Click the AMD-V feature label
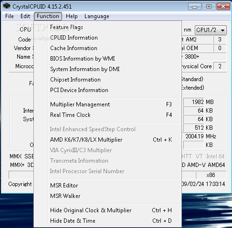 (x=197, y=165)
